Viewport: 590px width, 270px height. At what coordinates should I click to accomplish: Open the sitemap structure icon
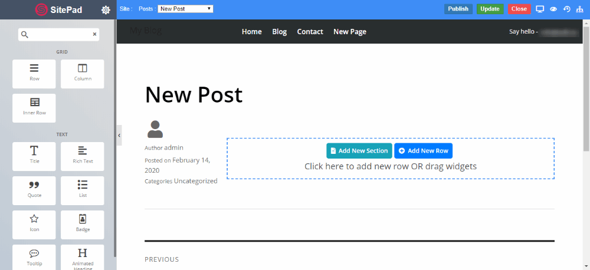click(x=580, y=9)
